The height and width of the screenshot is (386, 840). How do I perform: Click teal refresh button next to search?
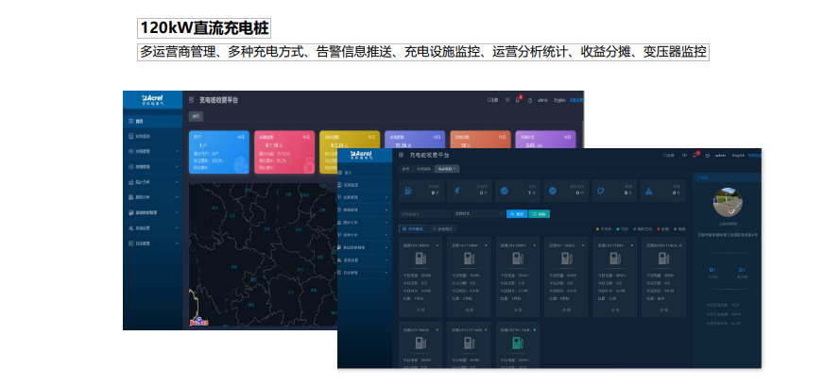pos(540,213)
